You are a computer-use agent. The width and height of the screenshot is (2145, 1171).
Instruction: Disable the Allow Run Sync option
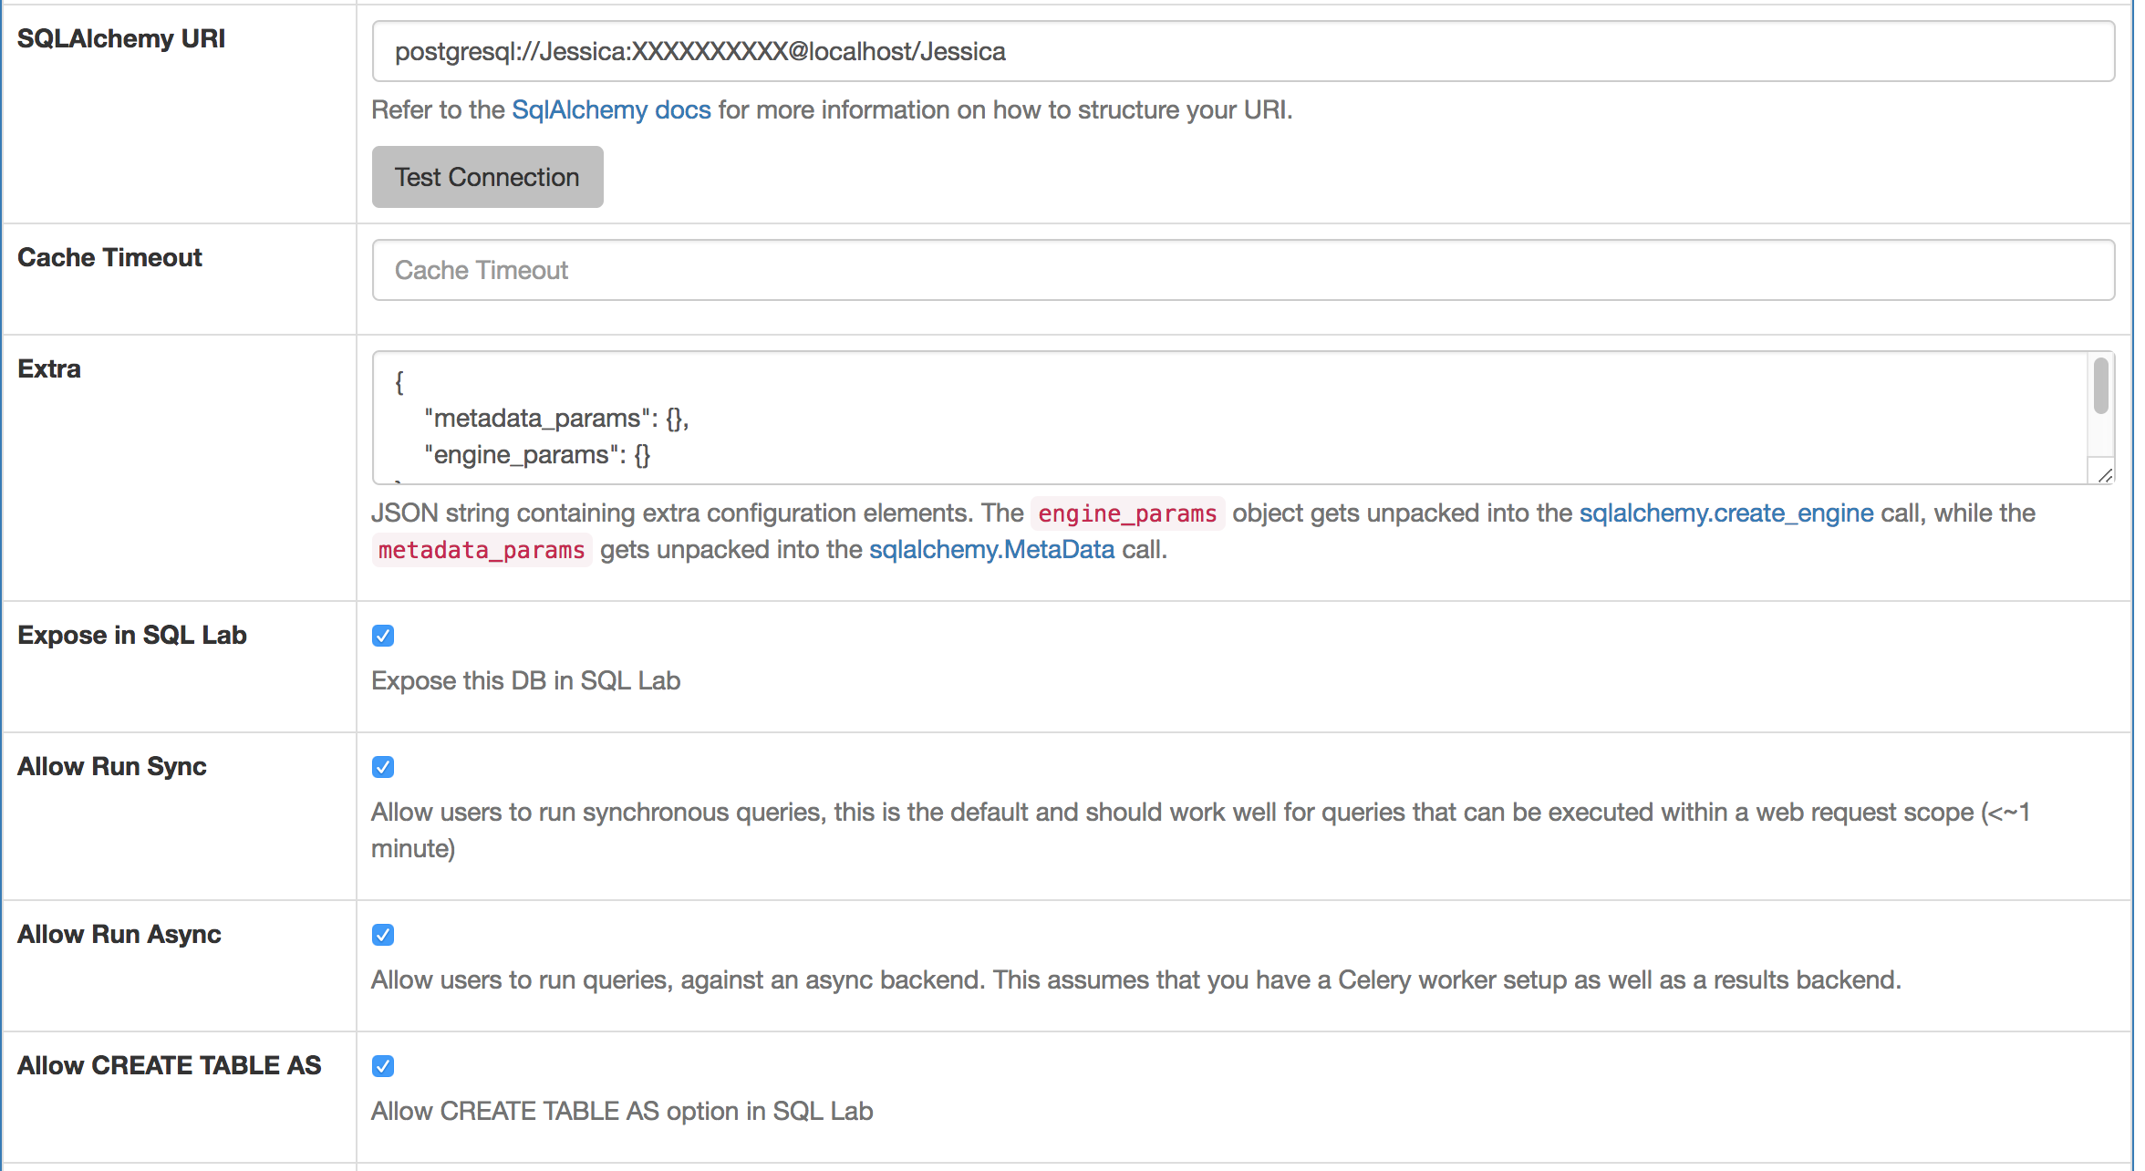pyautogui.click(x=383, y=767)
